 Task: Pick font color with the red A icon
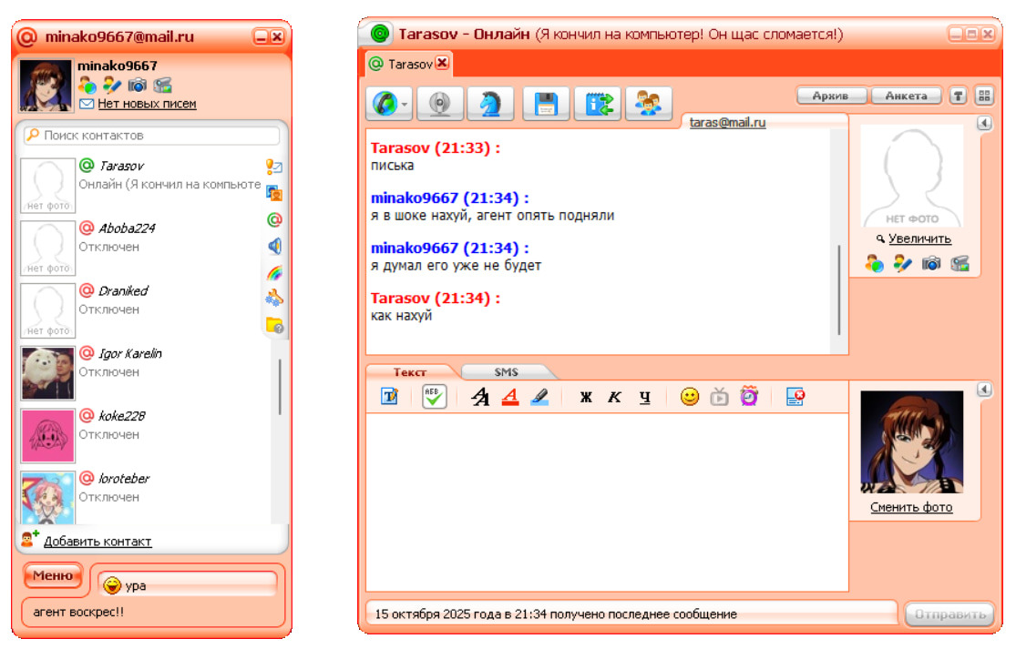510,397
